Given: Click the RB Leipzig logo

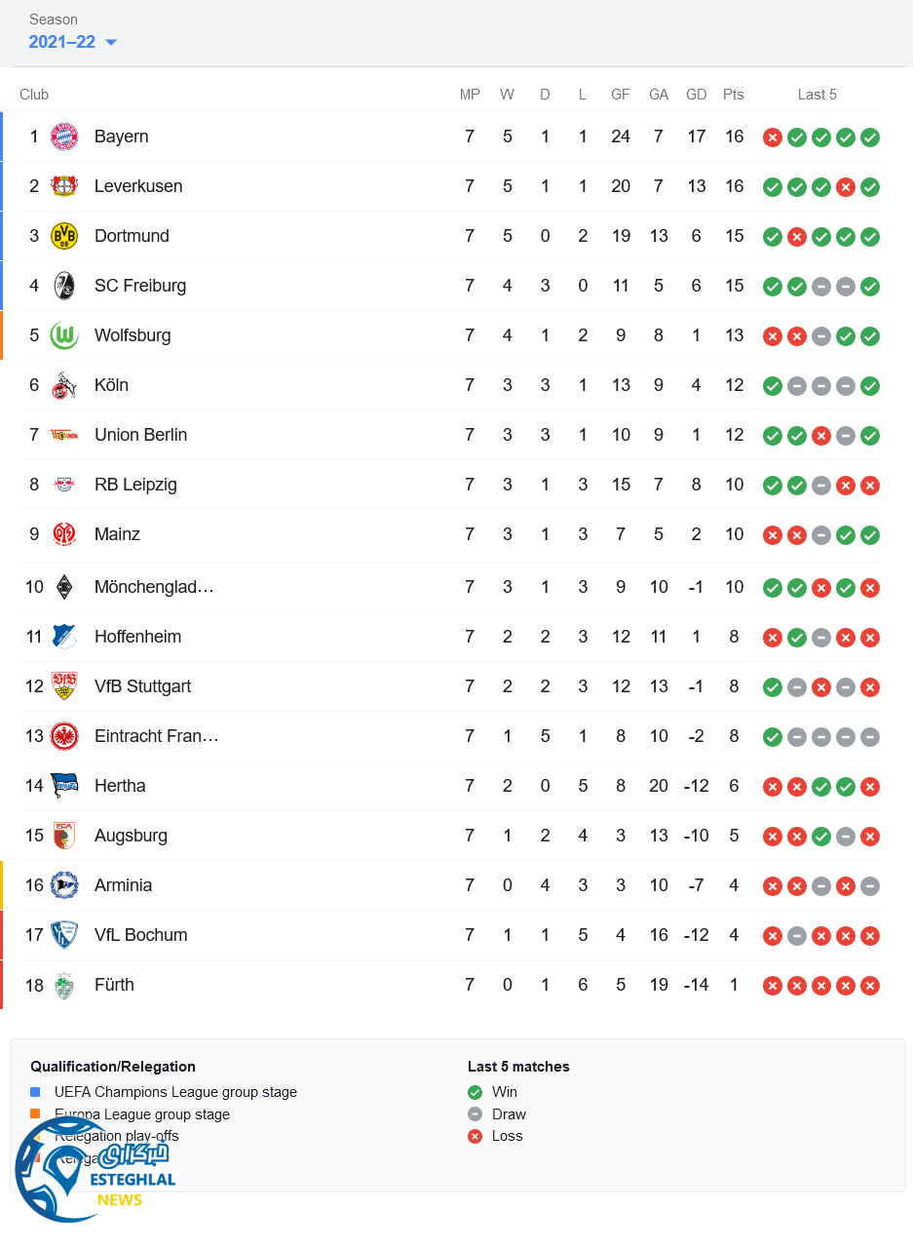Looking at the screenshot, I should [x=64, y=485].
